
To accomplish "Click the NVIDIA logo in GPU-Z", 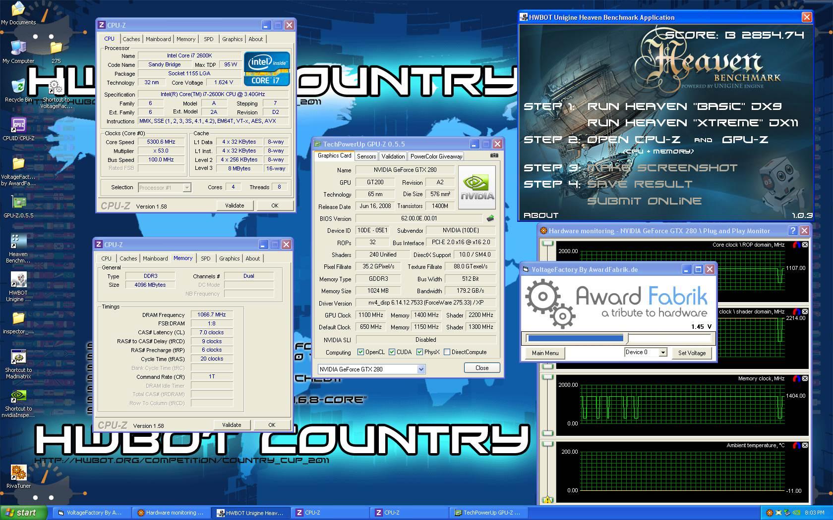I will coord(476,187).
